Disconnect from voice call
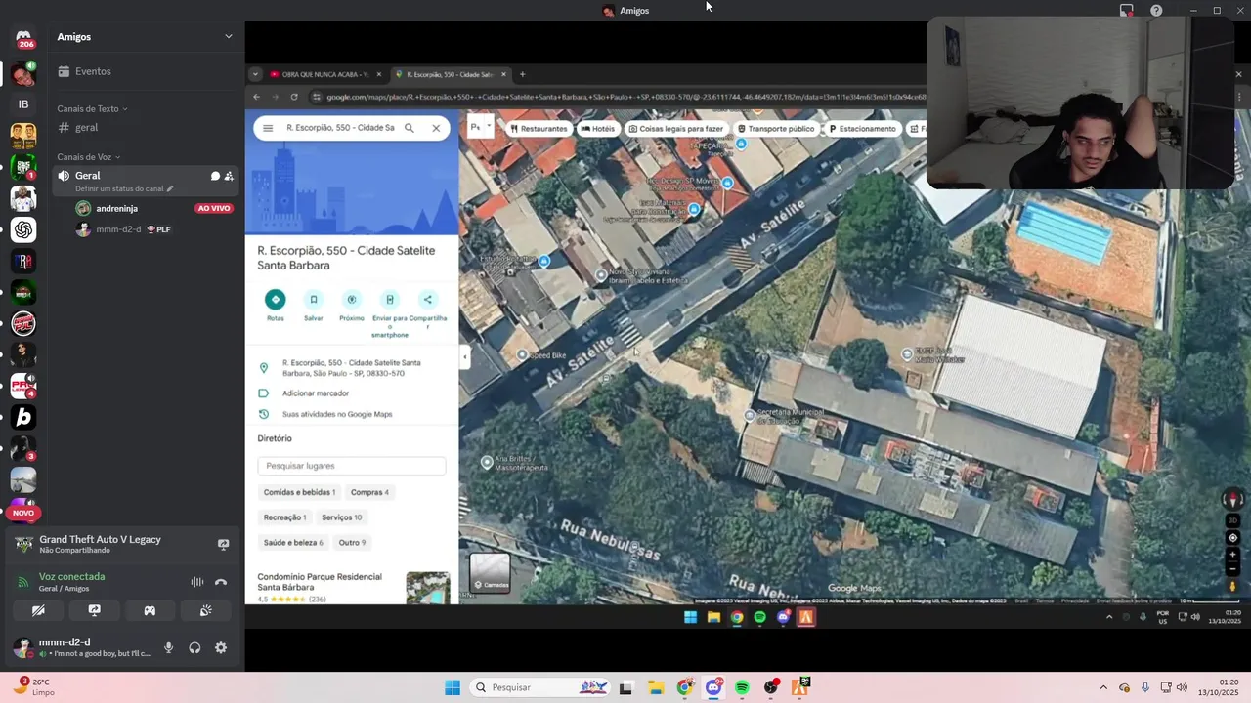Image resolution: width=1251 pixels, height=703 pixels. tap(221, 582)
